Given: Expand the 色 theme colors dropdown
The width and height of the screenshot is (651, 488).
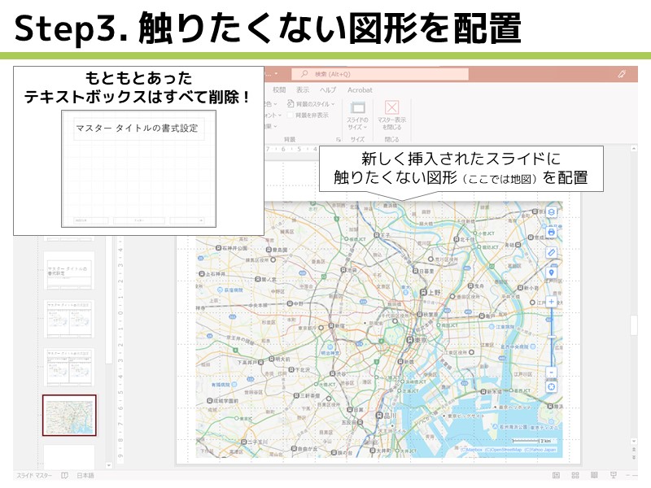Looking at the screenshot, I should [270, 104].
